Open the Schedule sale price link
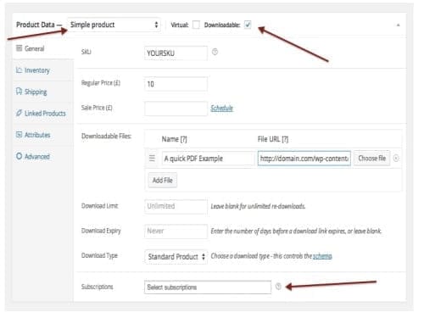 (x=222, y=108)
